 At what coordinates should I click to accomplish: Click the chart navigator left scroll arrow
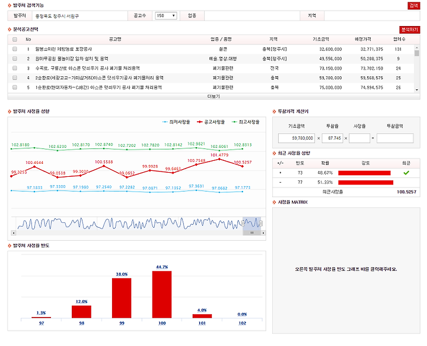14,233
